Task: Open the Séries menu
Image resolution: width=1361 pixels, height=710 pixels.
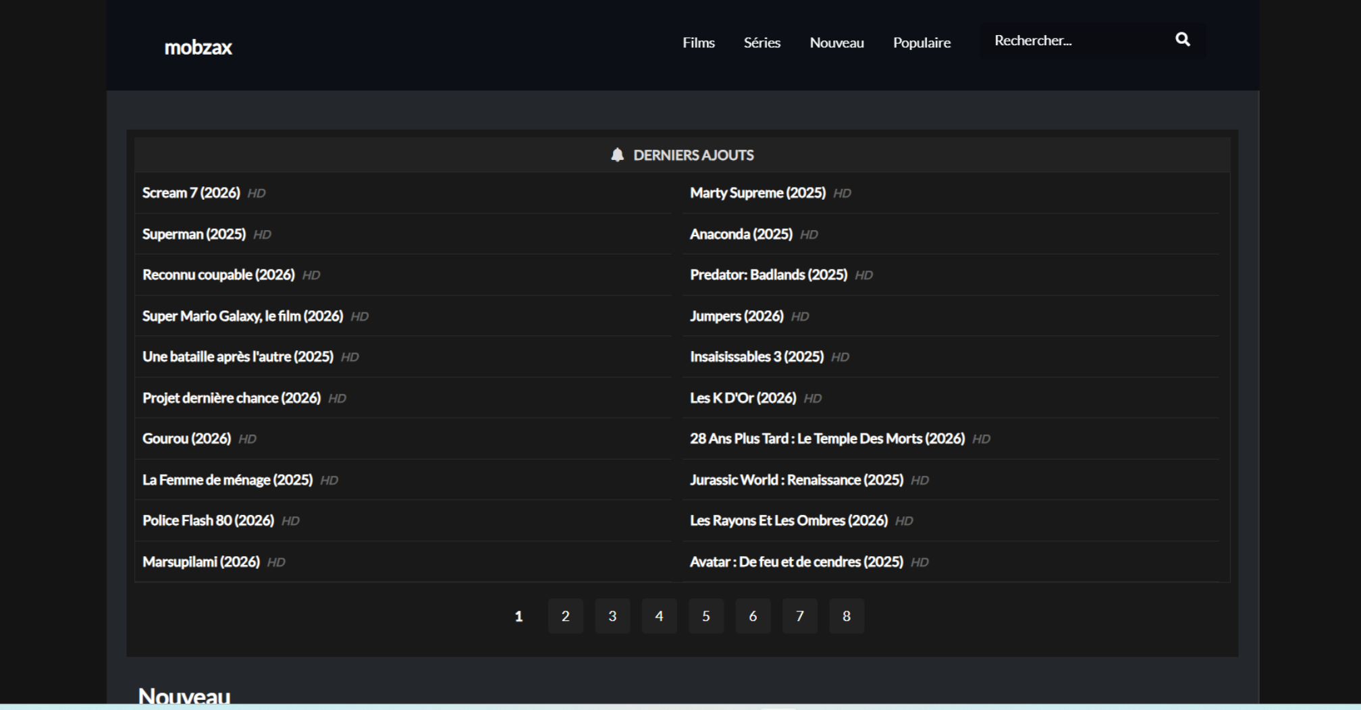Action: coord(762,43)
